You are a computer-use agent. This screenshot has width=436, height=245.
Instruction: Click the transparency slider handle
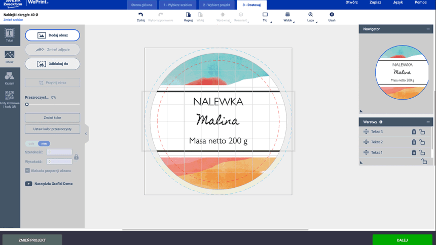(x=27, y=104)
